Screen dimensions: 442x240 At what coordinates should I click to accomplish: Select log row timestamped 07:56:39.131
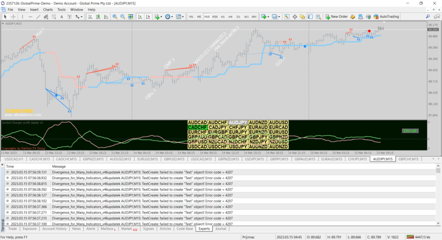[x=220, y=173]
